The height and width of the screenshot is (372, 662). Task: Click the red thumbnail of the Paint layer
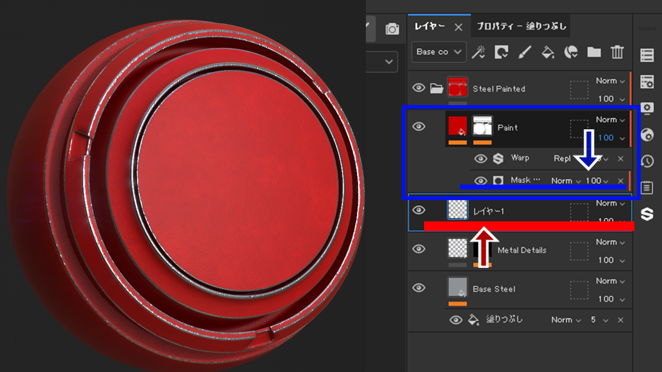click(x=457, y=126)
